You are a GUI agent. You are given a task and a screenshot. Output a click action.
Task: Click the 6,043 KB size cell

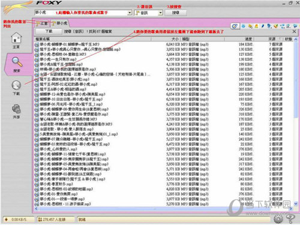pos(173,44)
